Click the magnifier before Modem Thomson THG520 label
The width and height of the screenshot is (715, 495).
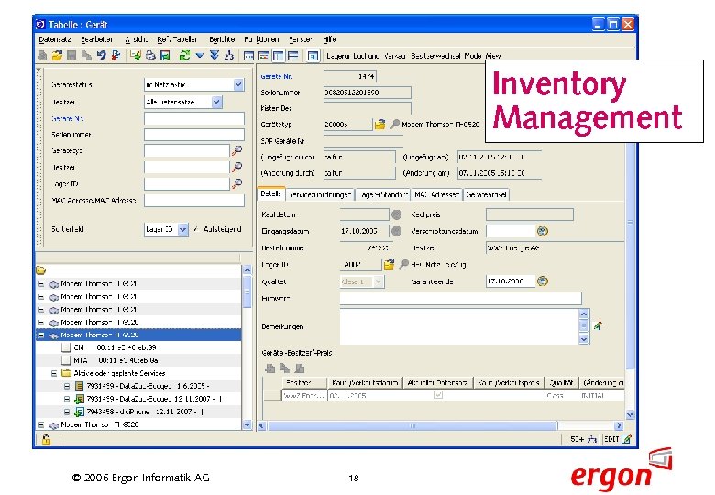tap(395, 124)
